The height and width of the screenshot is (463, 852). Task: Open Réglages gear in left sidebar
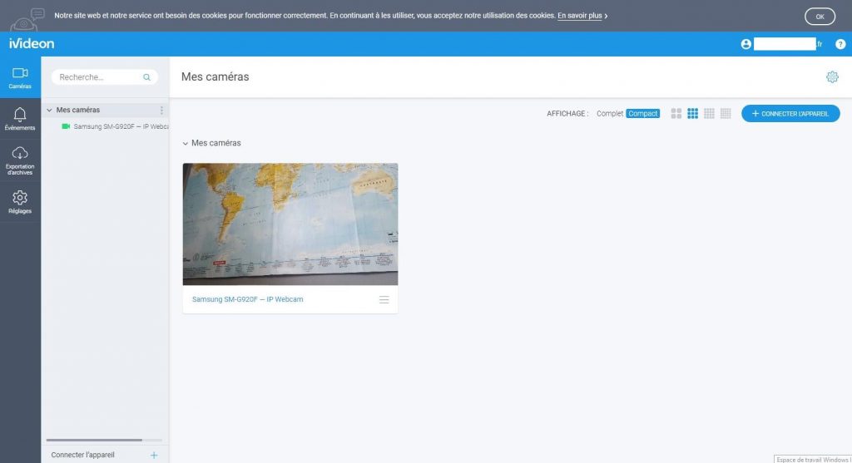(x=20, y=202)
